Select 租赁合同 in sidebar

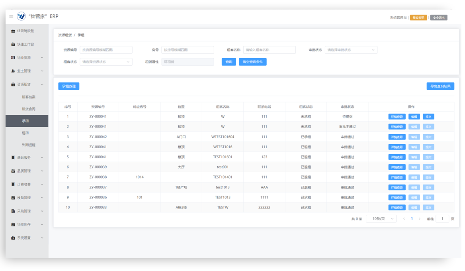(29, 109)
